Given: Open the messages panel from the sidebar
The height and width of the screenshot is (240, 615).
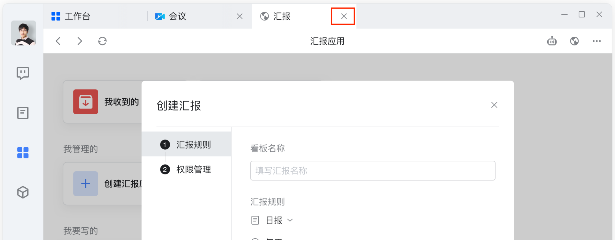Looking at the screenshot, I should [23, 73].
